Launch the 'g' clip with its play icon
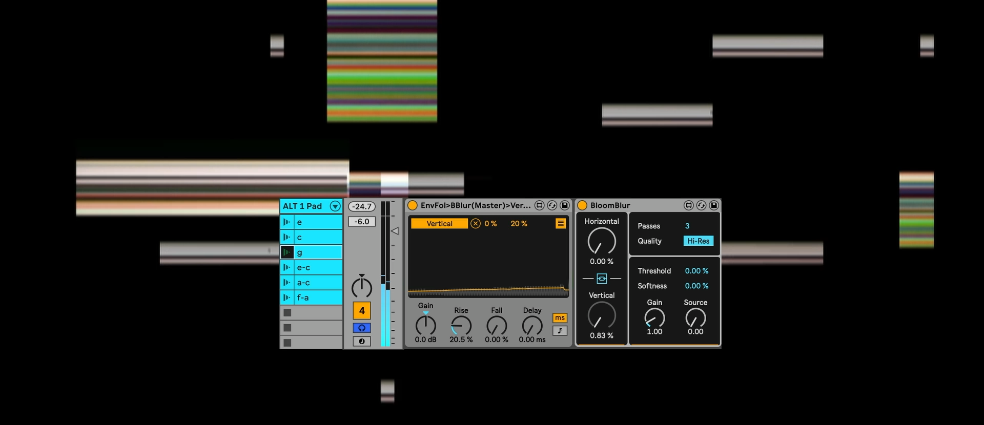The width and height of the screenshot is (984, 425). (x=287, y=252)
